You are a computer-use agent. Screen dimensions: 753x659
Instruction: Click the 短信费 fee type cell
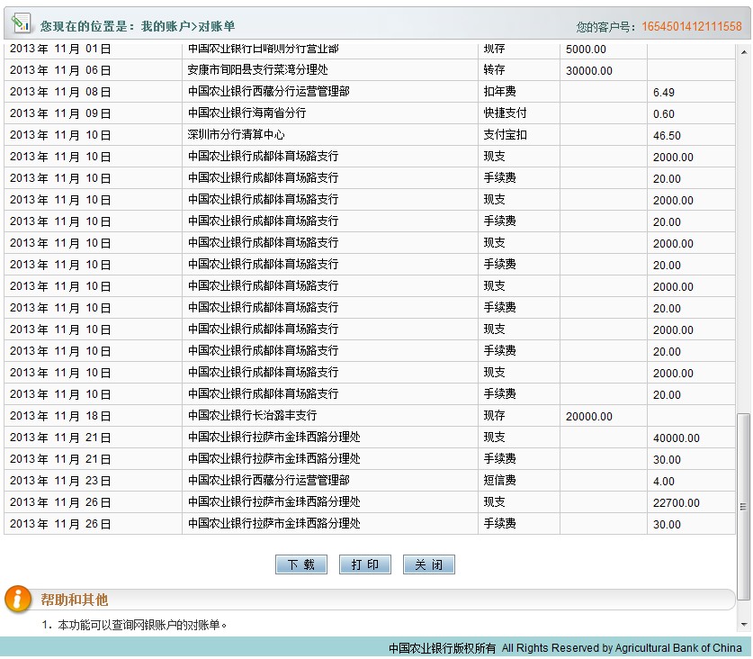499,481
